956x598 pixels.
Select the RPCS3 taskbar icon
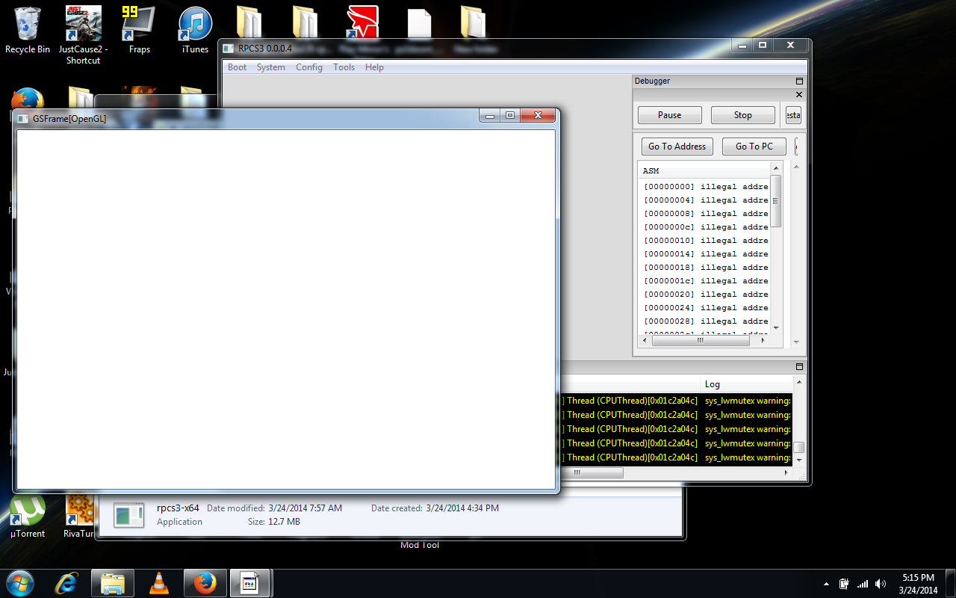[x=250, y=583]
